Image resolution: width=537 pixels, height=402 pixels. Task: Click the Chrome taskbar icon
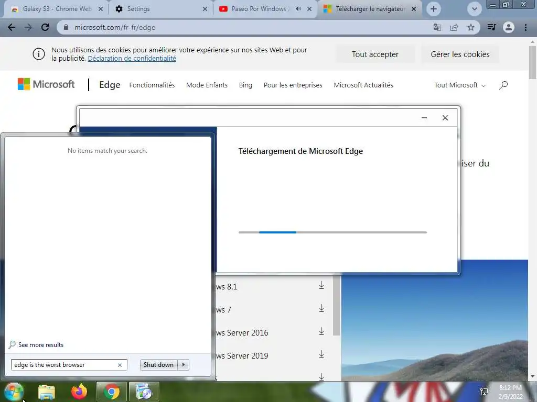coord(111,392)
